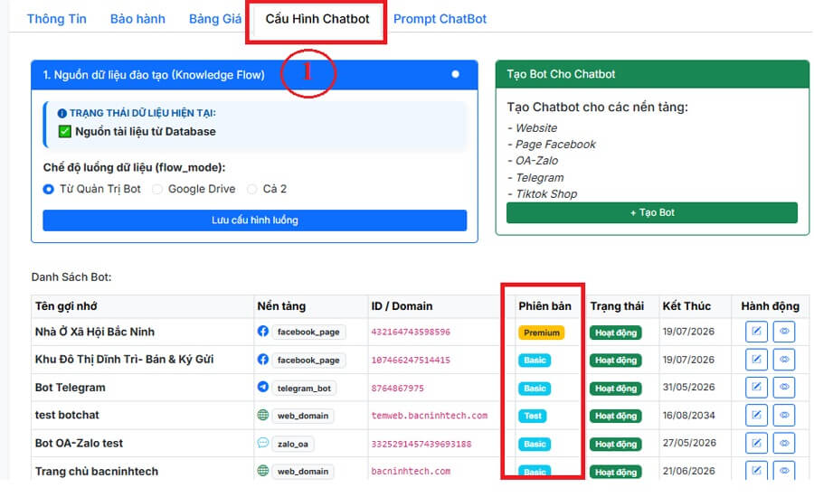Click the Telegram icon in Bot Telegram row
This screenshot has width=814, height=497.
point(263,387)
